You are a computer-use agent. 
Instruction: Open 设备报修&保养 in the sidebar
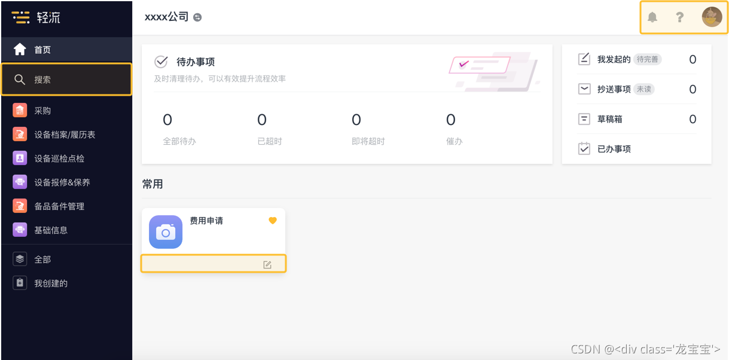click(62, 182)
